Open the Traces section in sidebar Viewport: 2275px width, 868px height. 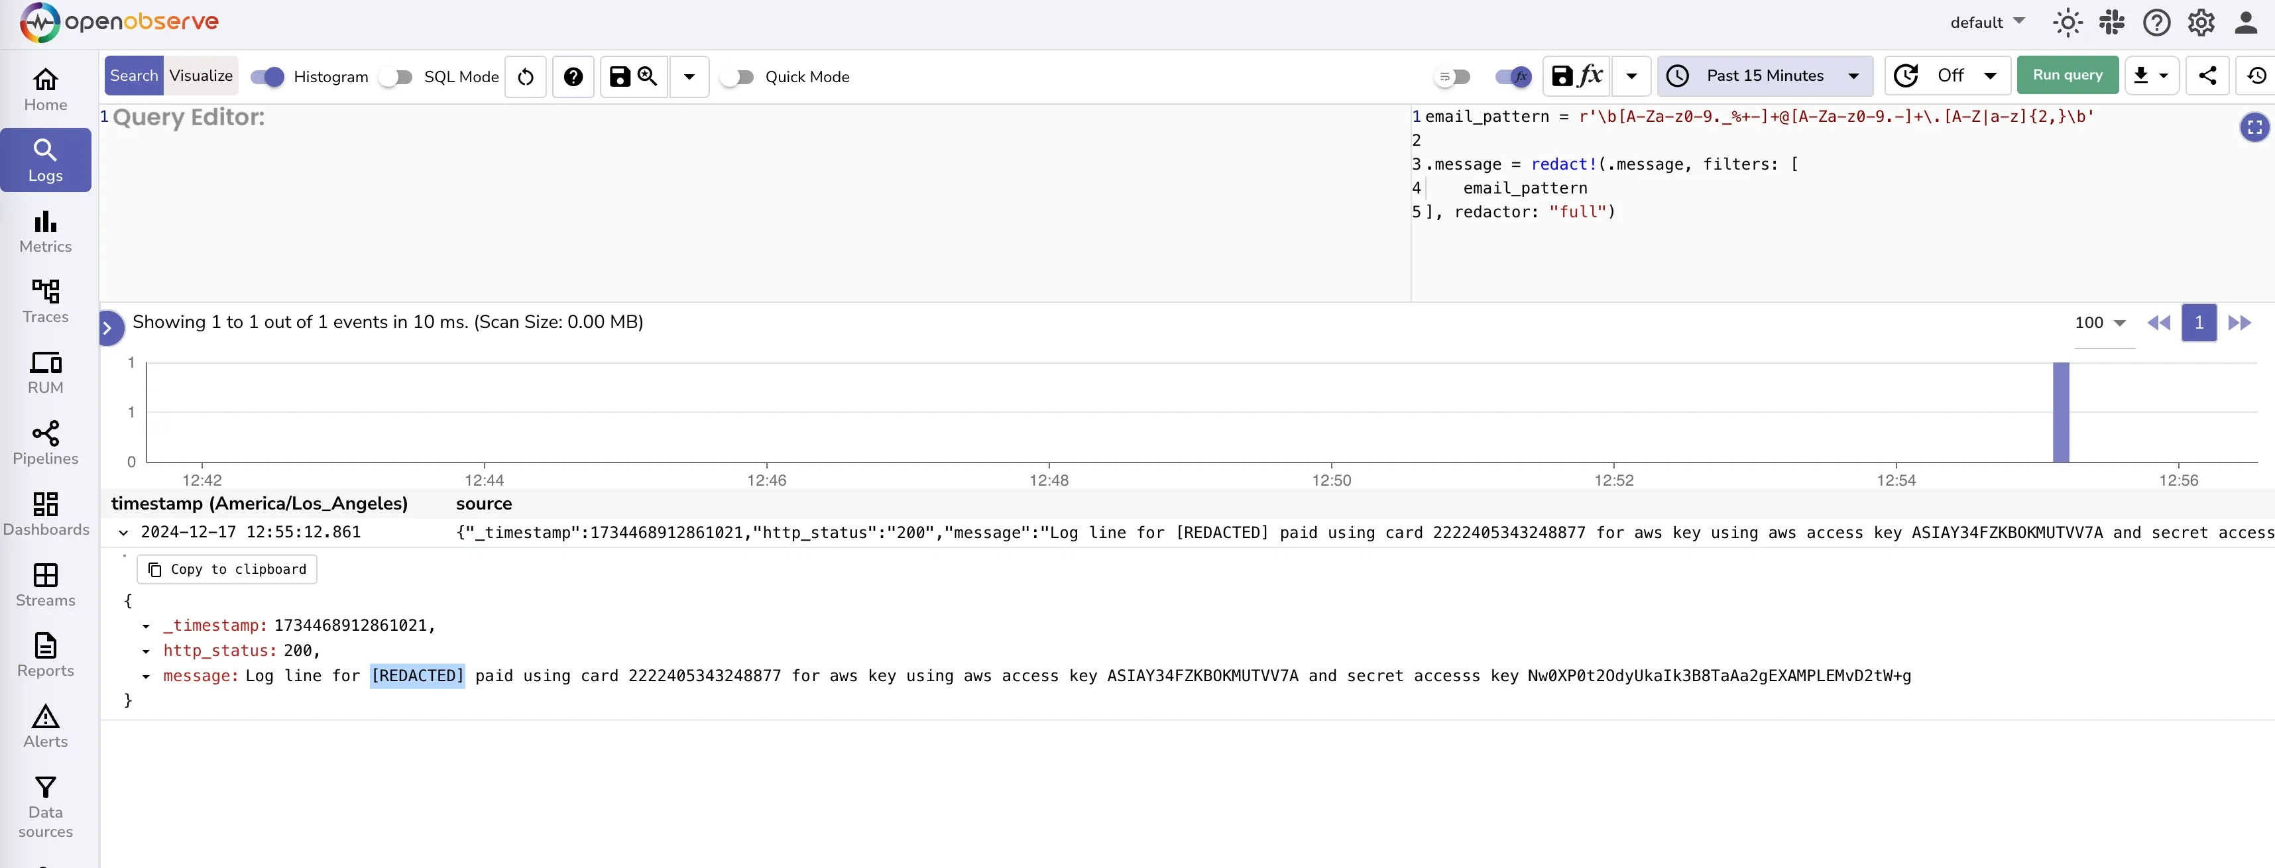[x=45, y=301]
